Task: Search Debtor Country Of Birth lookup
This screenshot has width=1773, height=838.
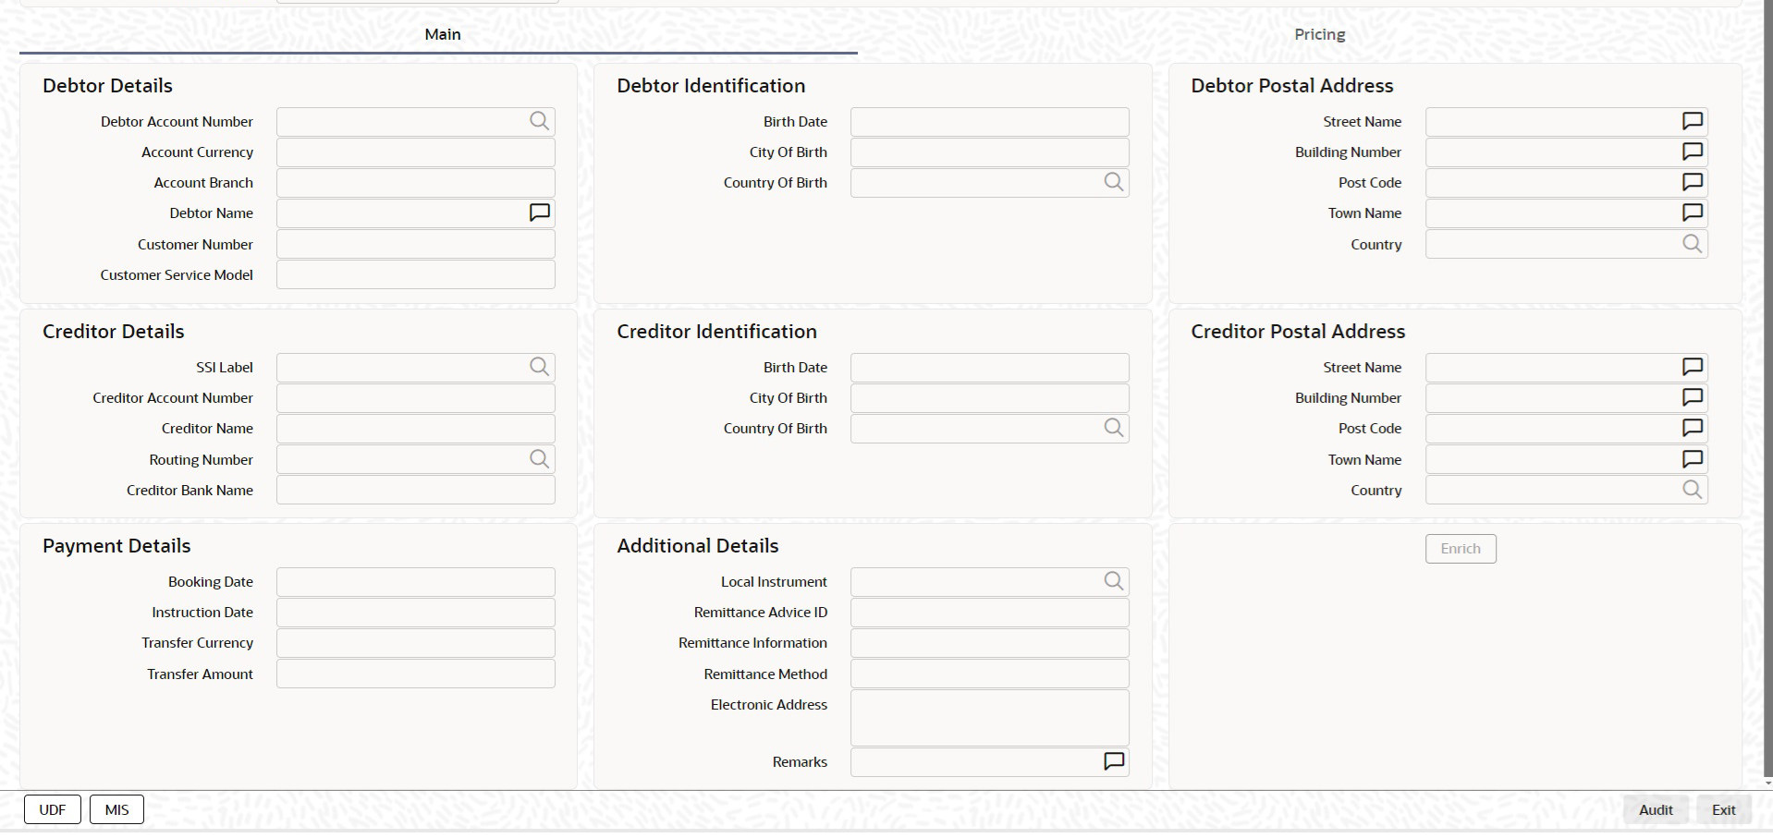Action: pyautogui.click(x=1114, y=183)
